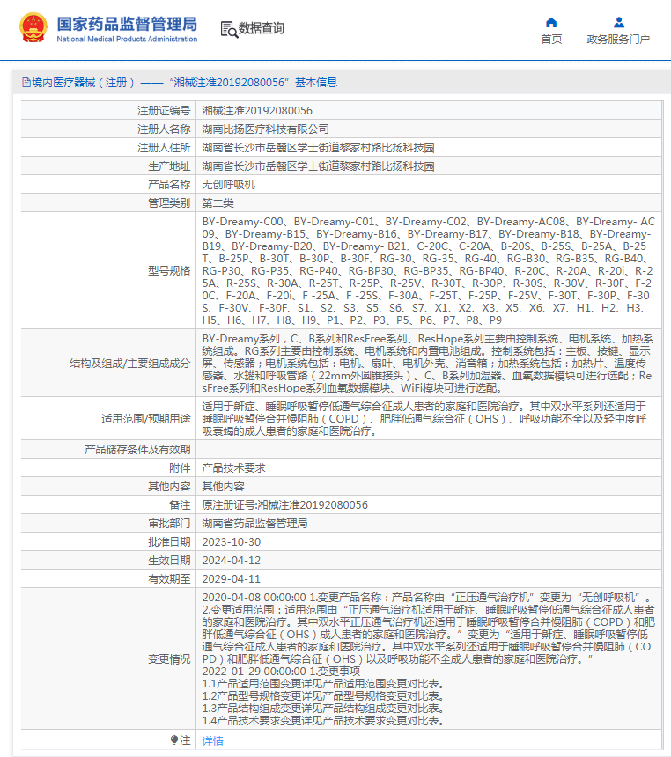Click the bullet icon beside 注
Screen dimensions: 671x757
(x=174, y=740)
